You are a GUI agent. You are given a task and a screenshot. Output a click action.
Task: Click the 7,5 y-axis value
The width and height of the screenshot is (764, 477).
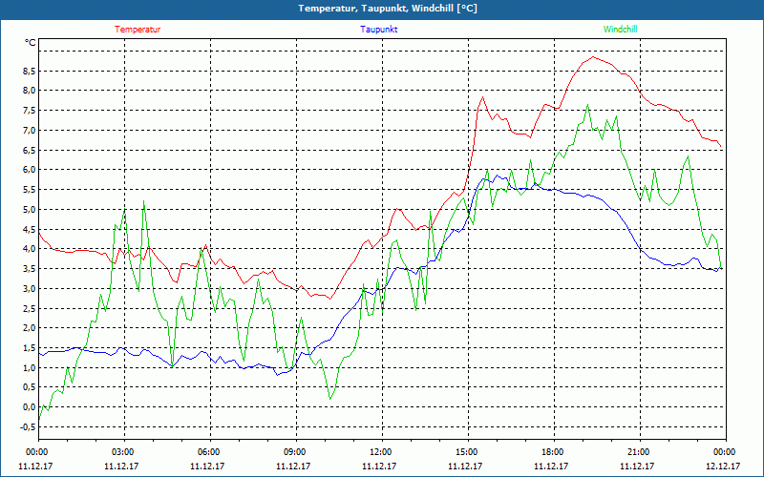coord(30,111)
